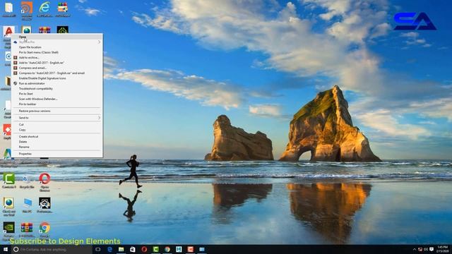Select Add to "AutoCAD 2017 - English.rar"
The width and height of the screenshot is (452, 254).
56,63
